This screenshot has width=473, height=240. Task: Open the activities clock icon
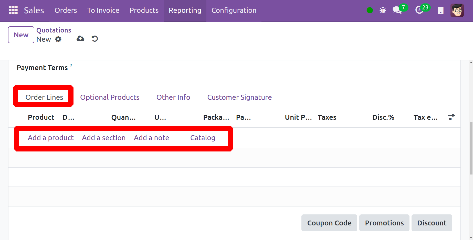[x=419, y=10]
